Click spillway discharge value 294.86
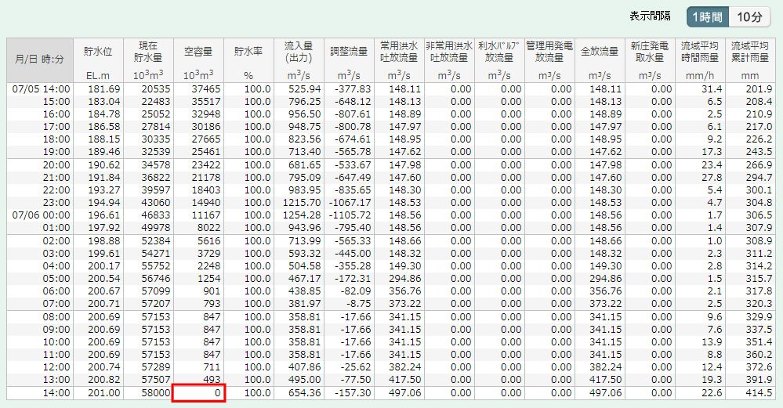 404,278
